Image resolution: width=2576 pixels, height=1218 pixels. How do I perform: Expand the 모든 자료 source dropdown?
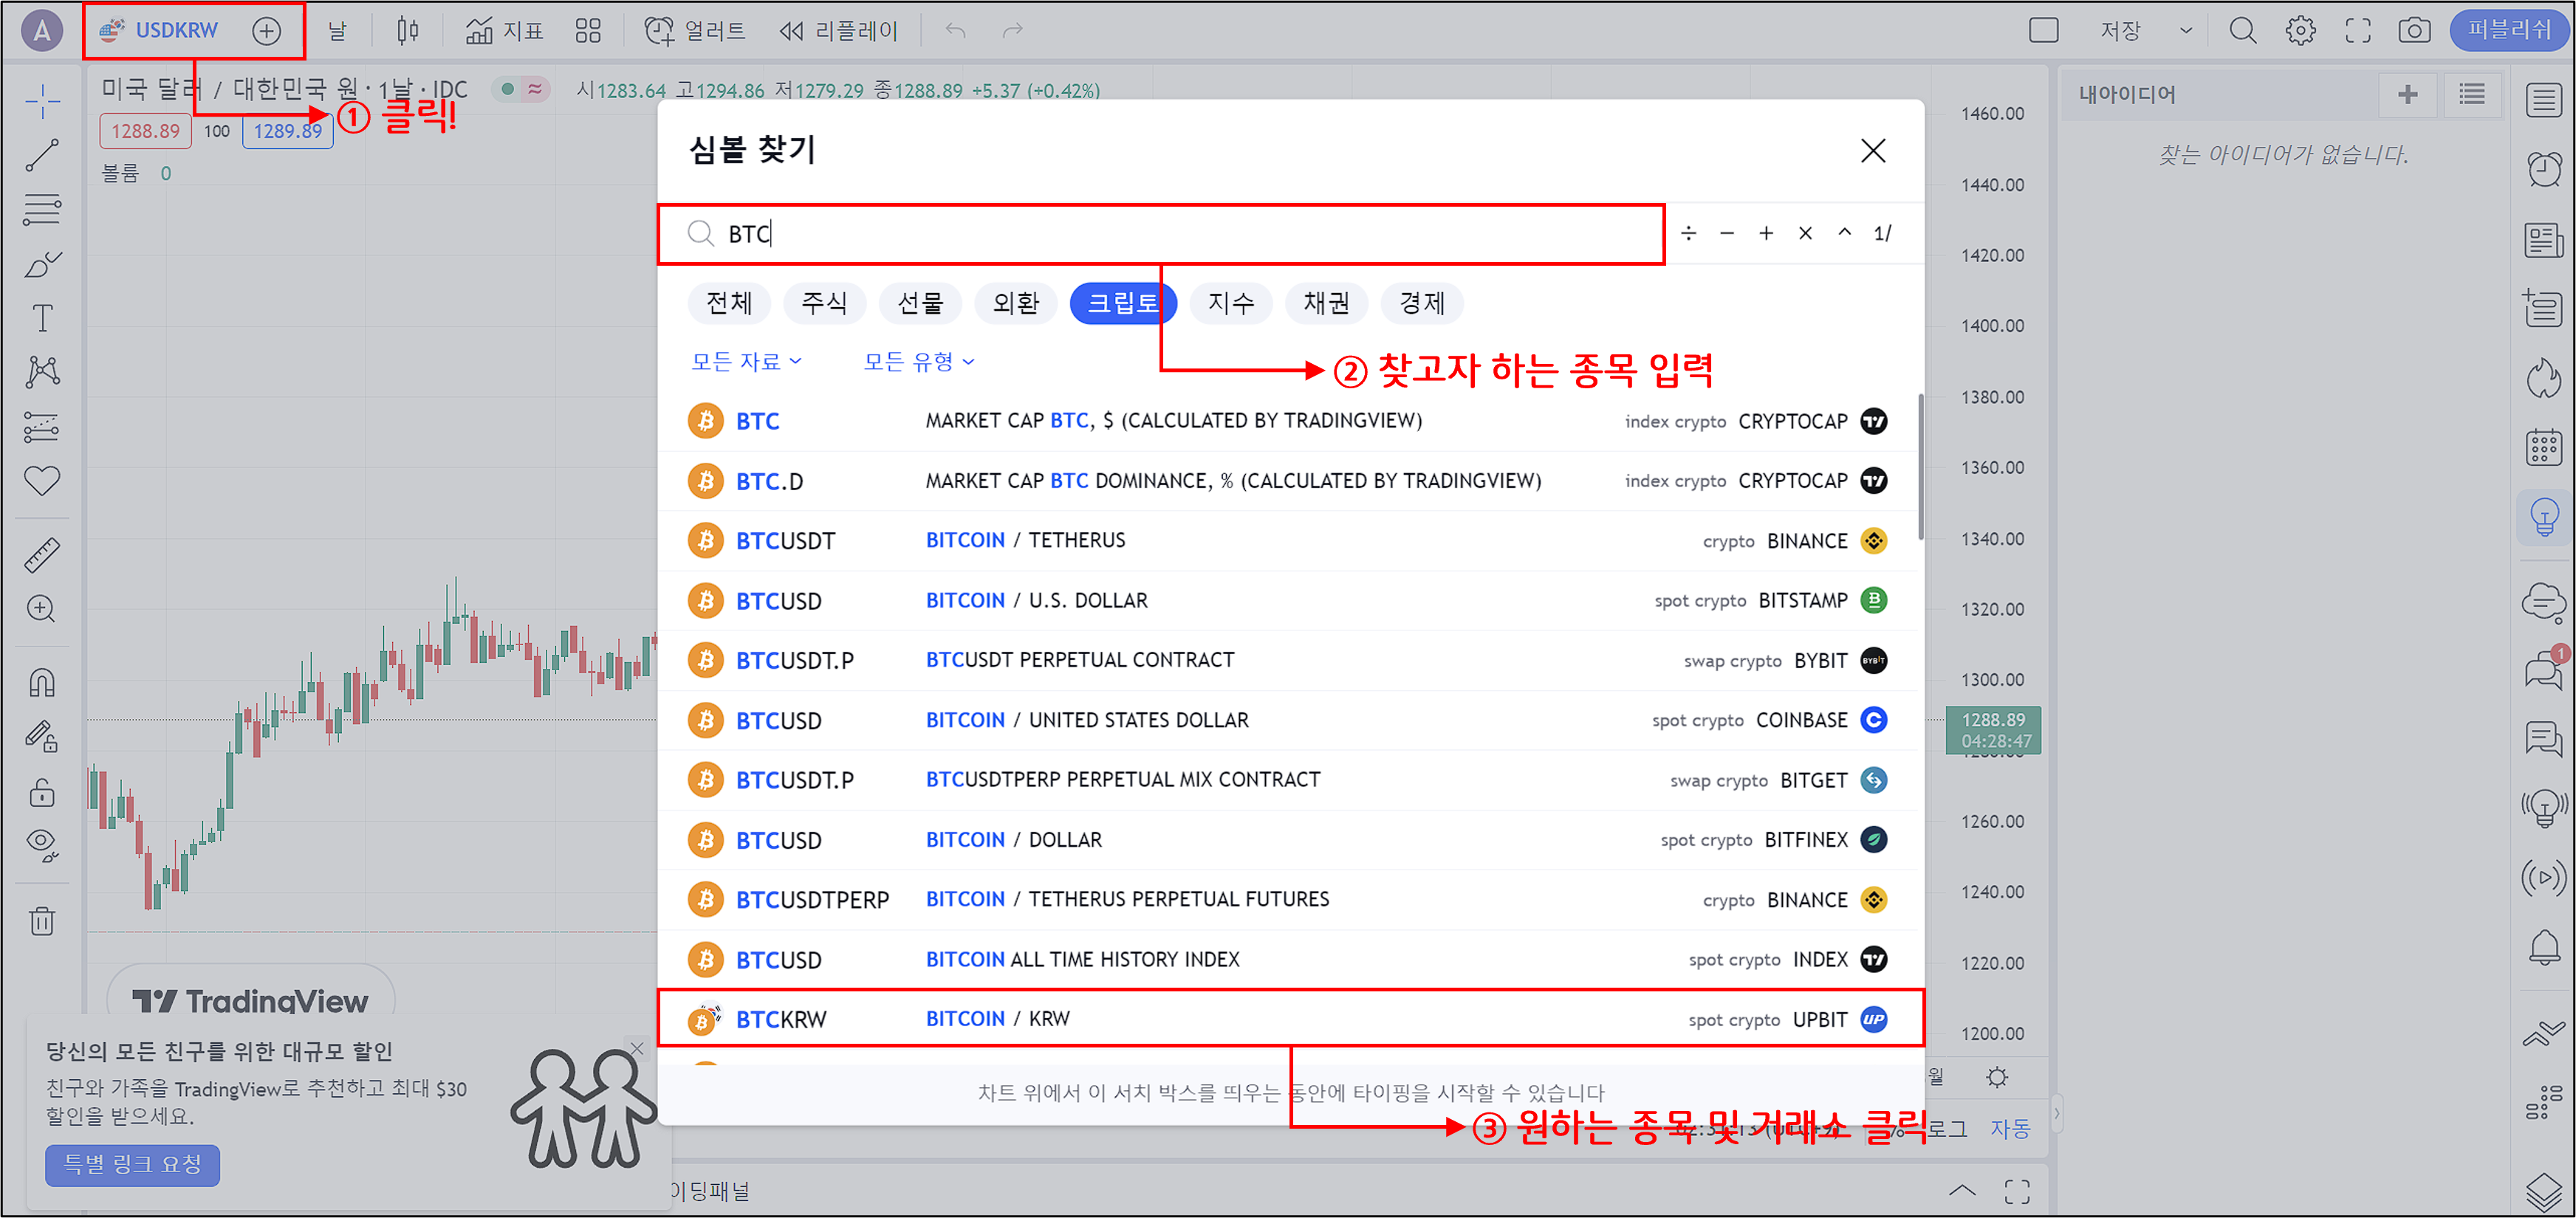tap(746, 362)
